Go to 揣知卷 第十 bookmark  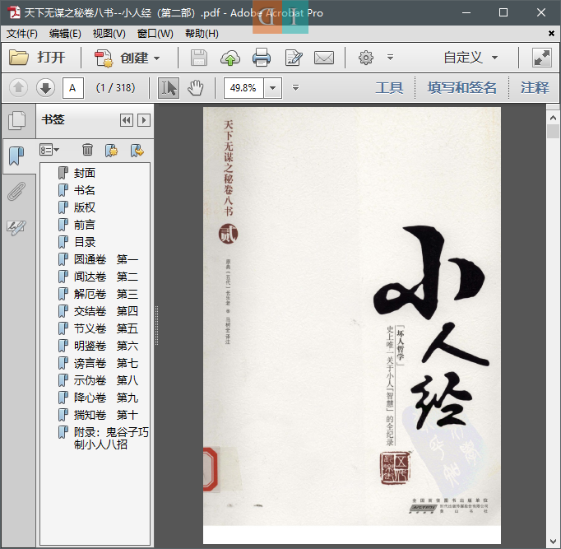point(106,415)
